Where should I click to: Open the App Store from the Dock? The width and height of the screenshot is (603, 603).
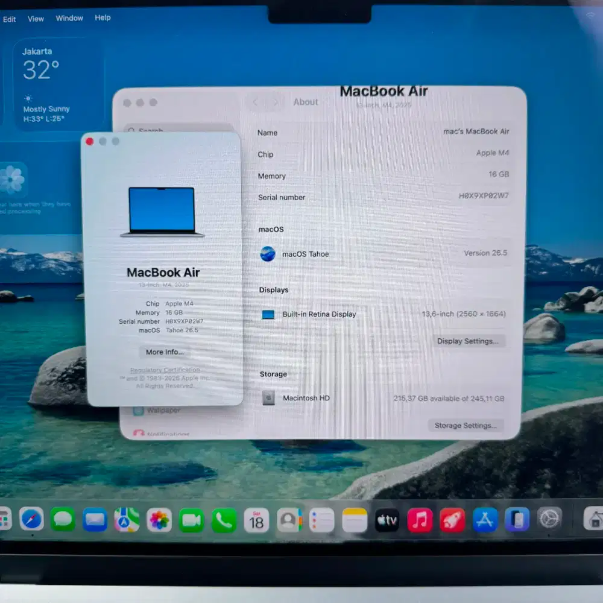(x=485, y=520)
